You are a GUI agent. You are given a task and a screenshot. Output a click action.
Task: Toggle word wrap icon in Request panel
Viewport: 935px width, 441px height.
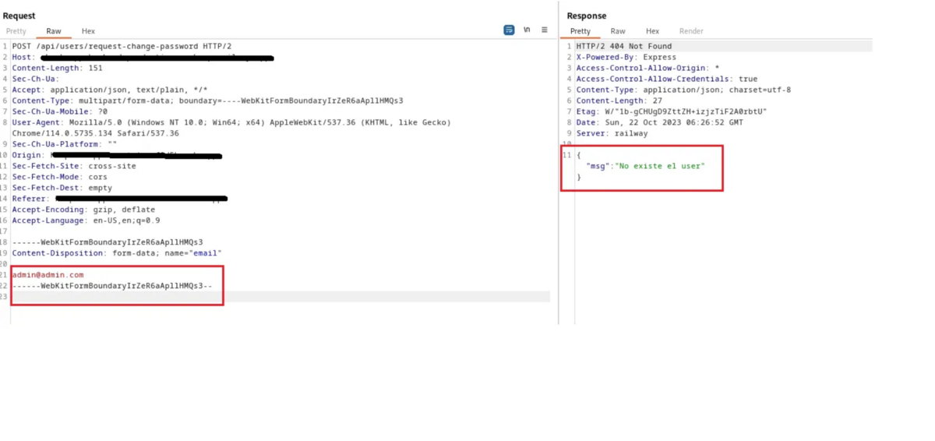(509, 30)
